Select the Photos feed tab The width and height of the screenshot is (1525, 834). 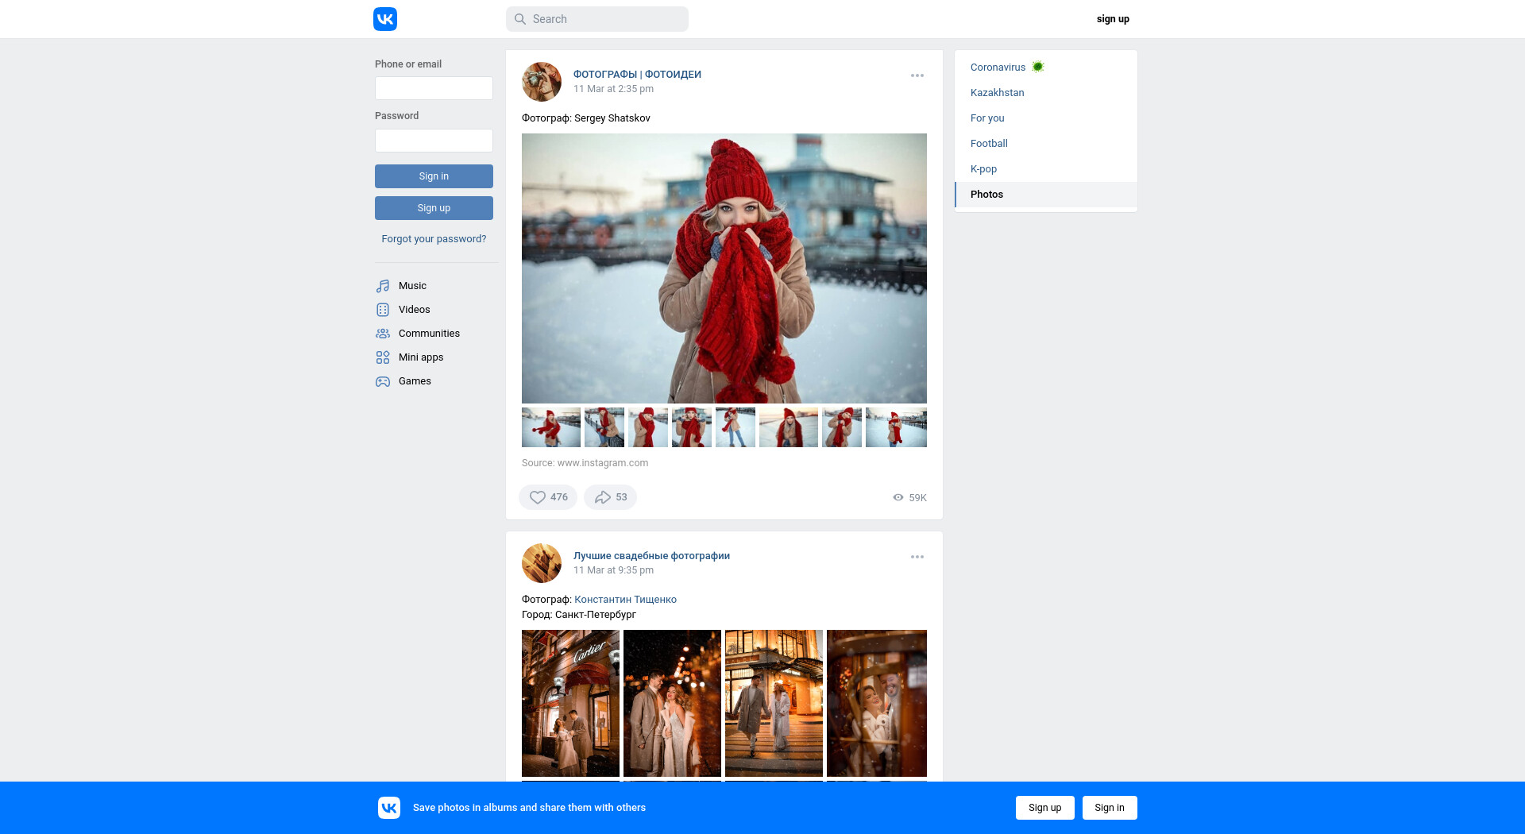pyautogui.click(x=1046, y=195)
